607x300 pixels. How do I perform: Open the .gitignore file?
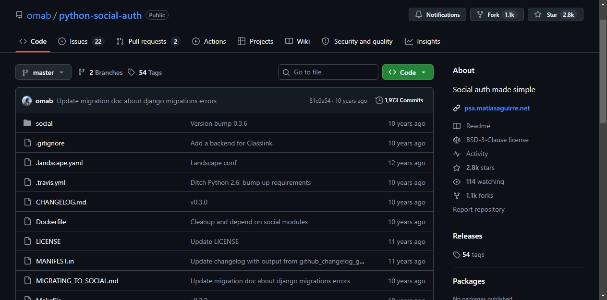coord(50,143)
